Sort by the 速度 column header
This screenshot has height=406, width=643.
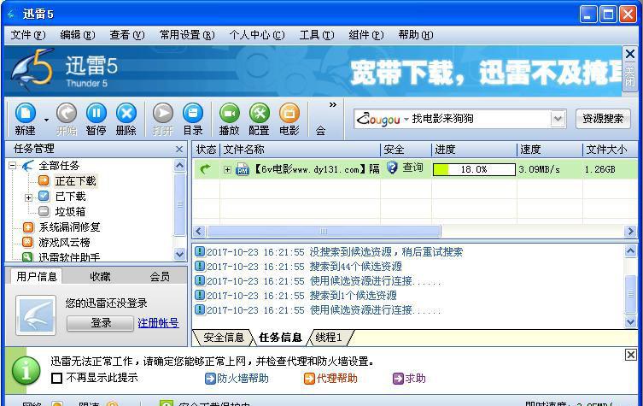pyautogui.click(x=550, y=150)
